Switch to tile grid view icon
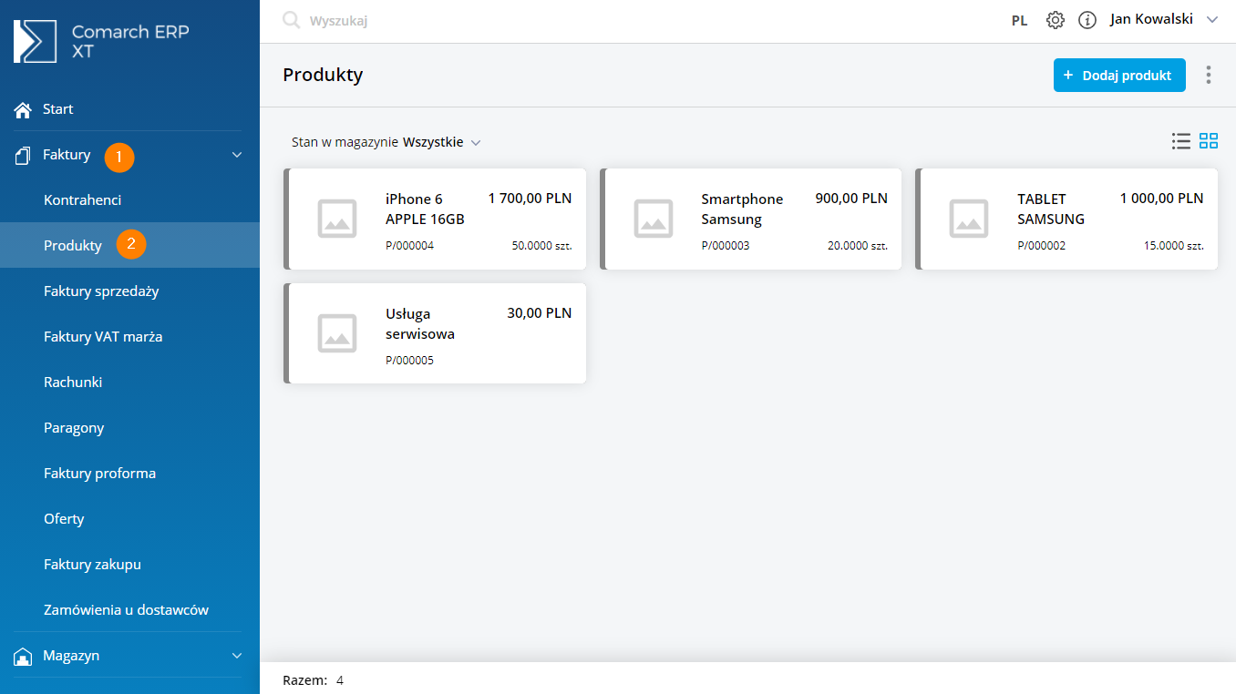The width and height of the screenshot is (1236, 694). click(x=1209, y=140)
